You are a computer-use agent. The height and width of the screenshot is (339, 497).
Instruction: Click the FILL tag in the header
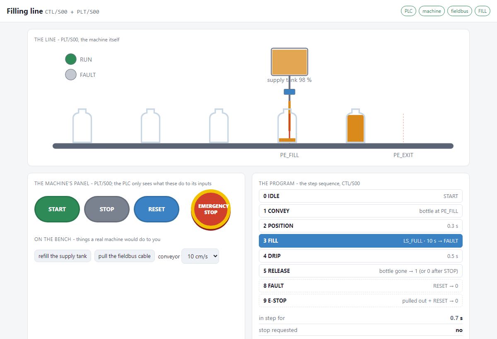click(x=483, y=11)
